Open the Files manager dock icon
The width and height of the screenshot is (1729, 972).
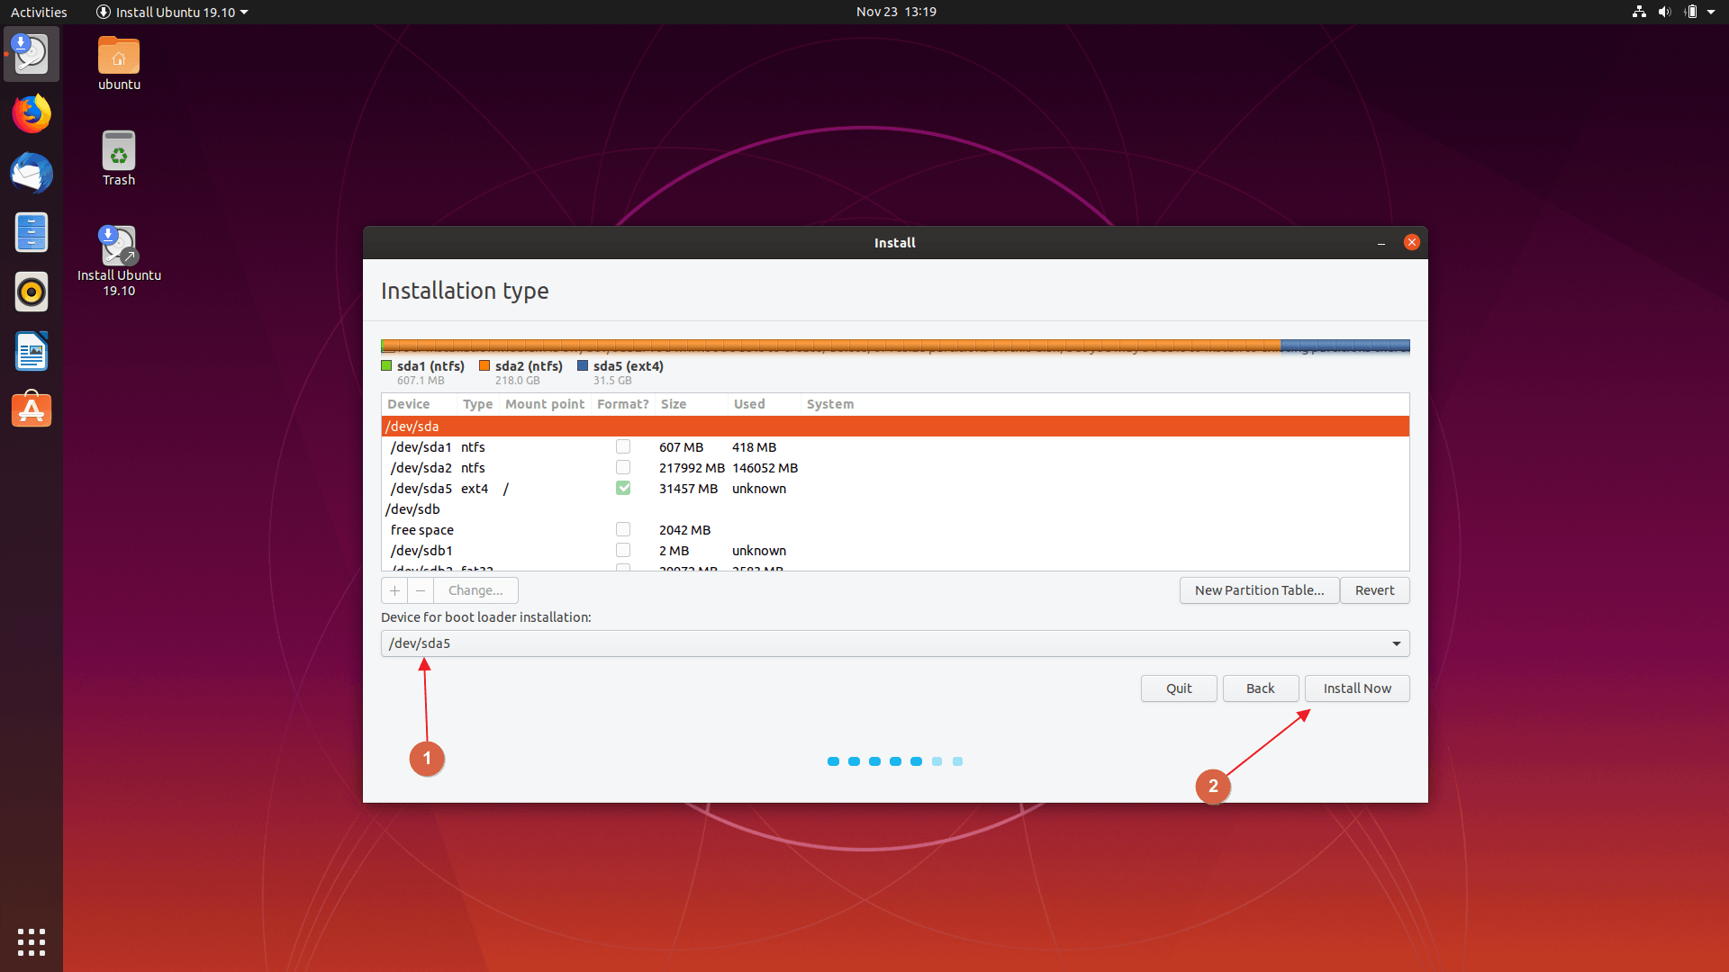pyautogui.click(x=32, y=233)
